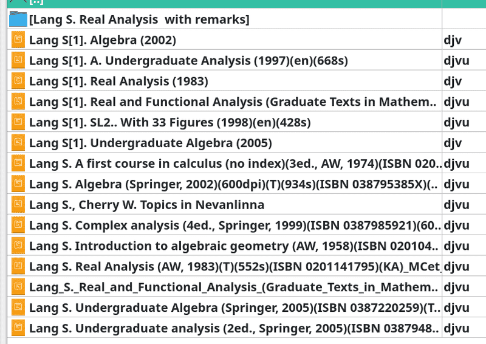Select file name Lang S[1]. Algebra (2002)
Image resolution: width=486 pixels, height=344 pixels.
103,40
